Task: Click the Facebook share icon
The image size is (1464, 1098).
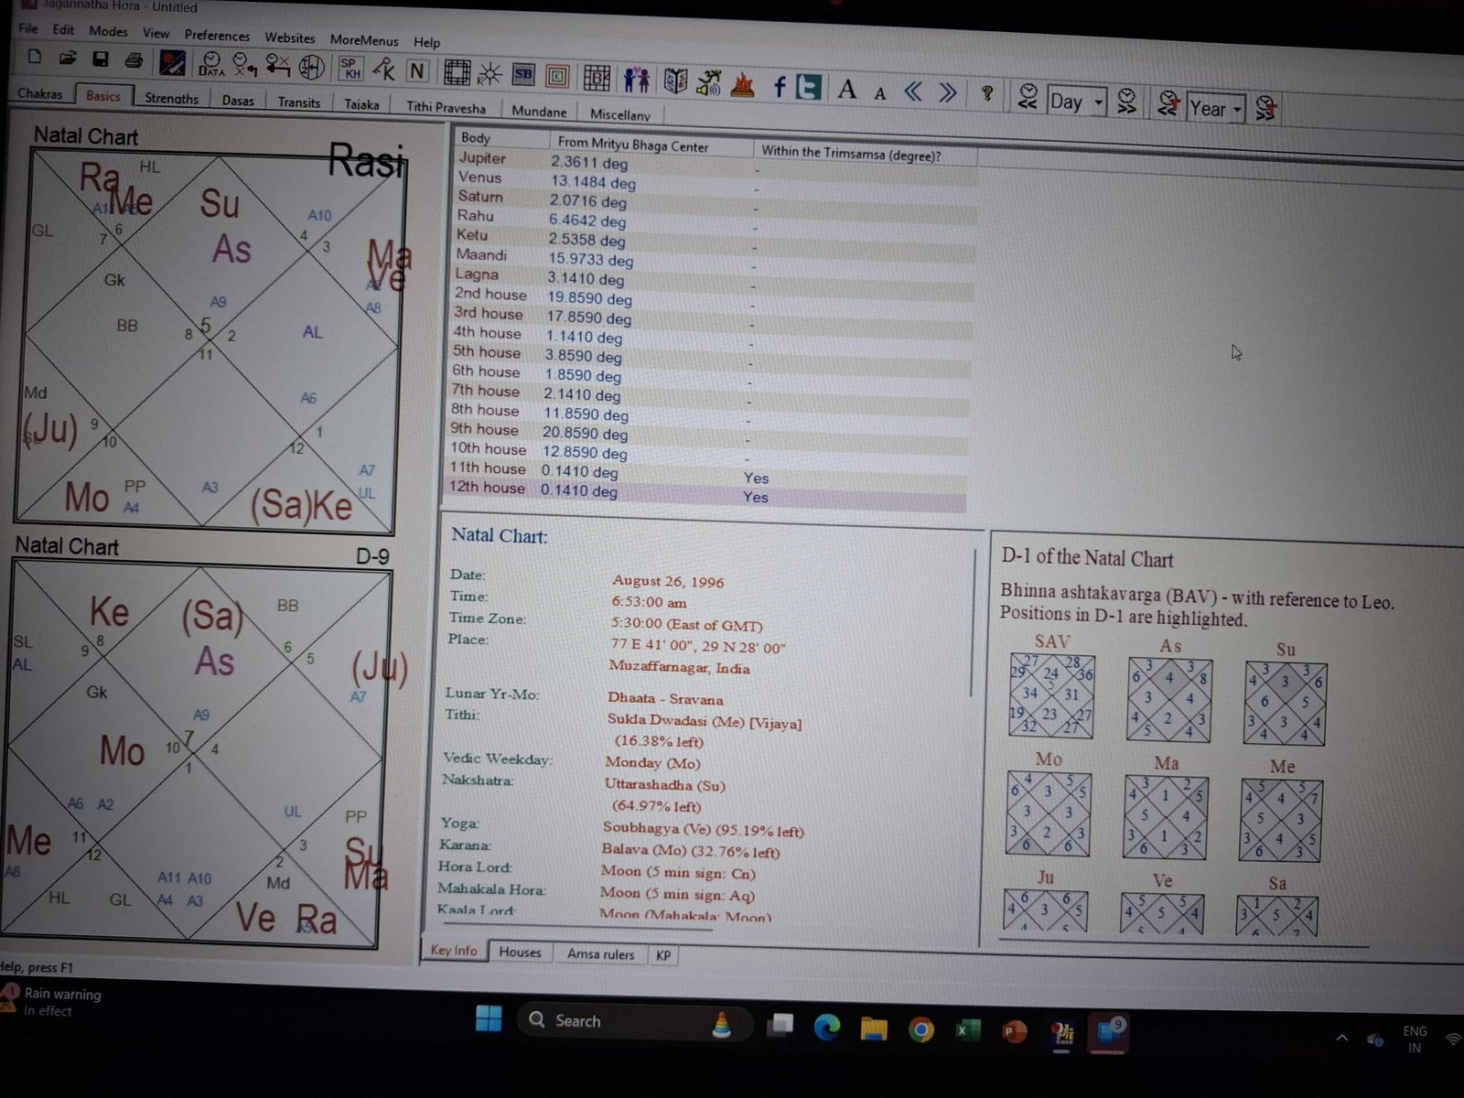Action: (779, 87)
